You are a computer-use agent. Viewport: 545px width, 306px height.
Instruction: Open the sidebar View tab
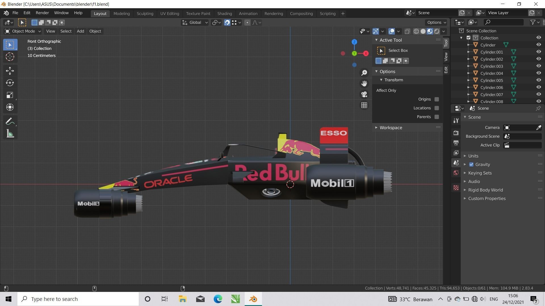[446, 57]
